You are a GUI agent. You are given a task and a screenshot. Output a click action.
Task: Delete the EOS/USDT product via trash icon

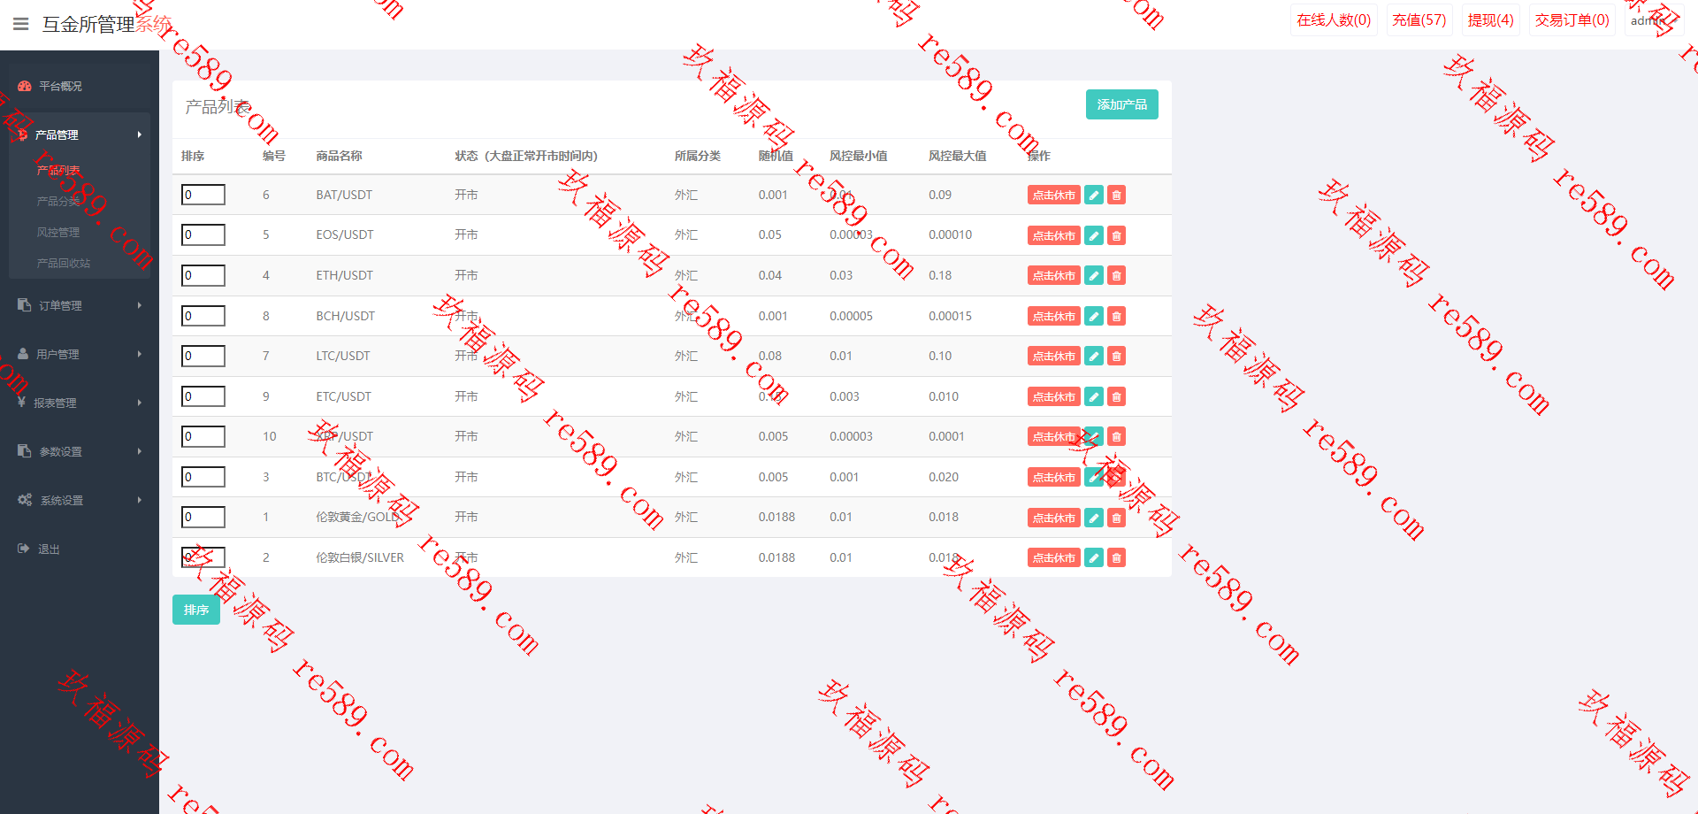click(x=1117, y=235)
